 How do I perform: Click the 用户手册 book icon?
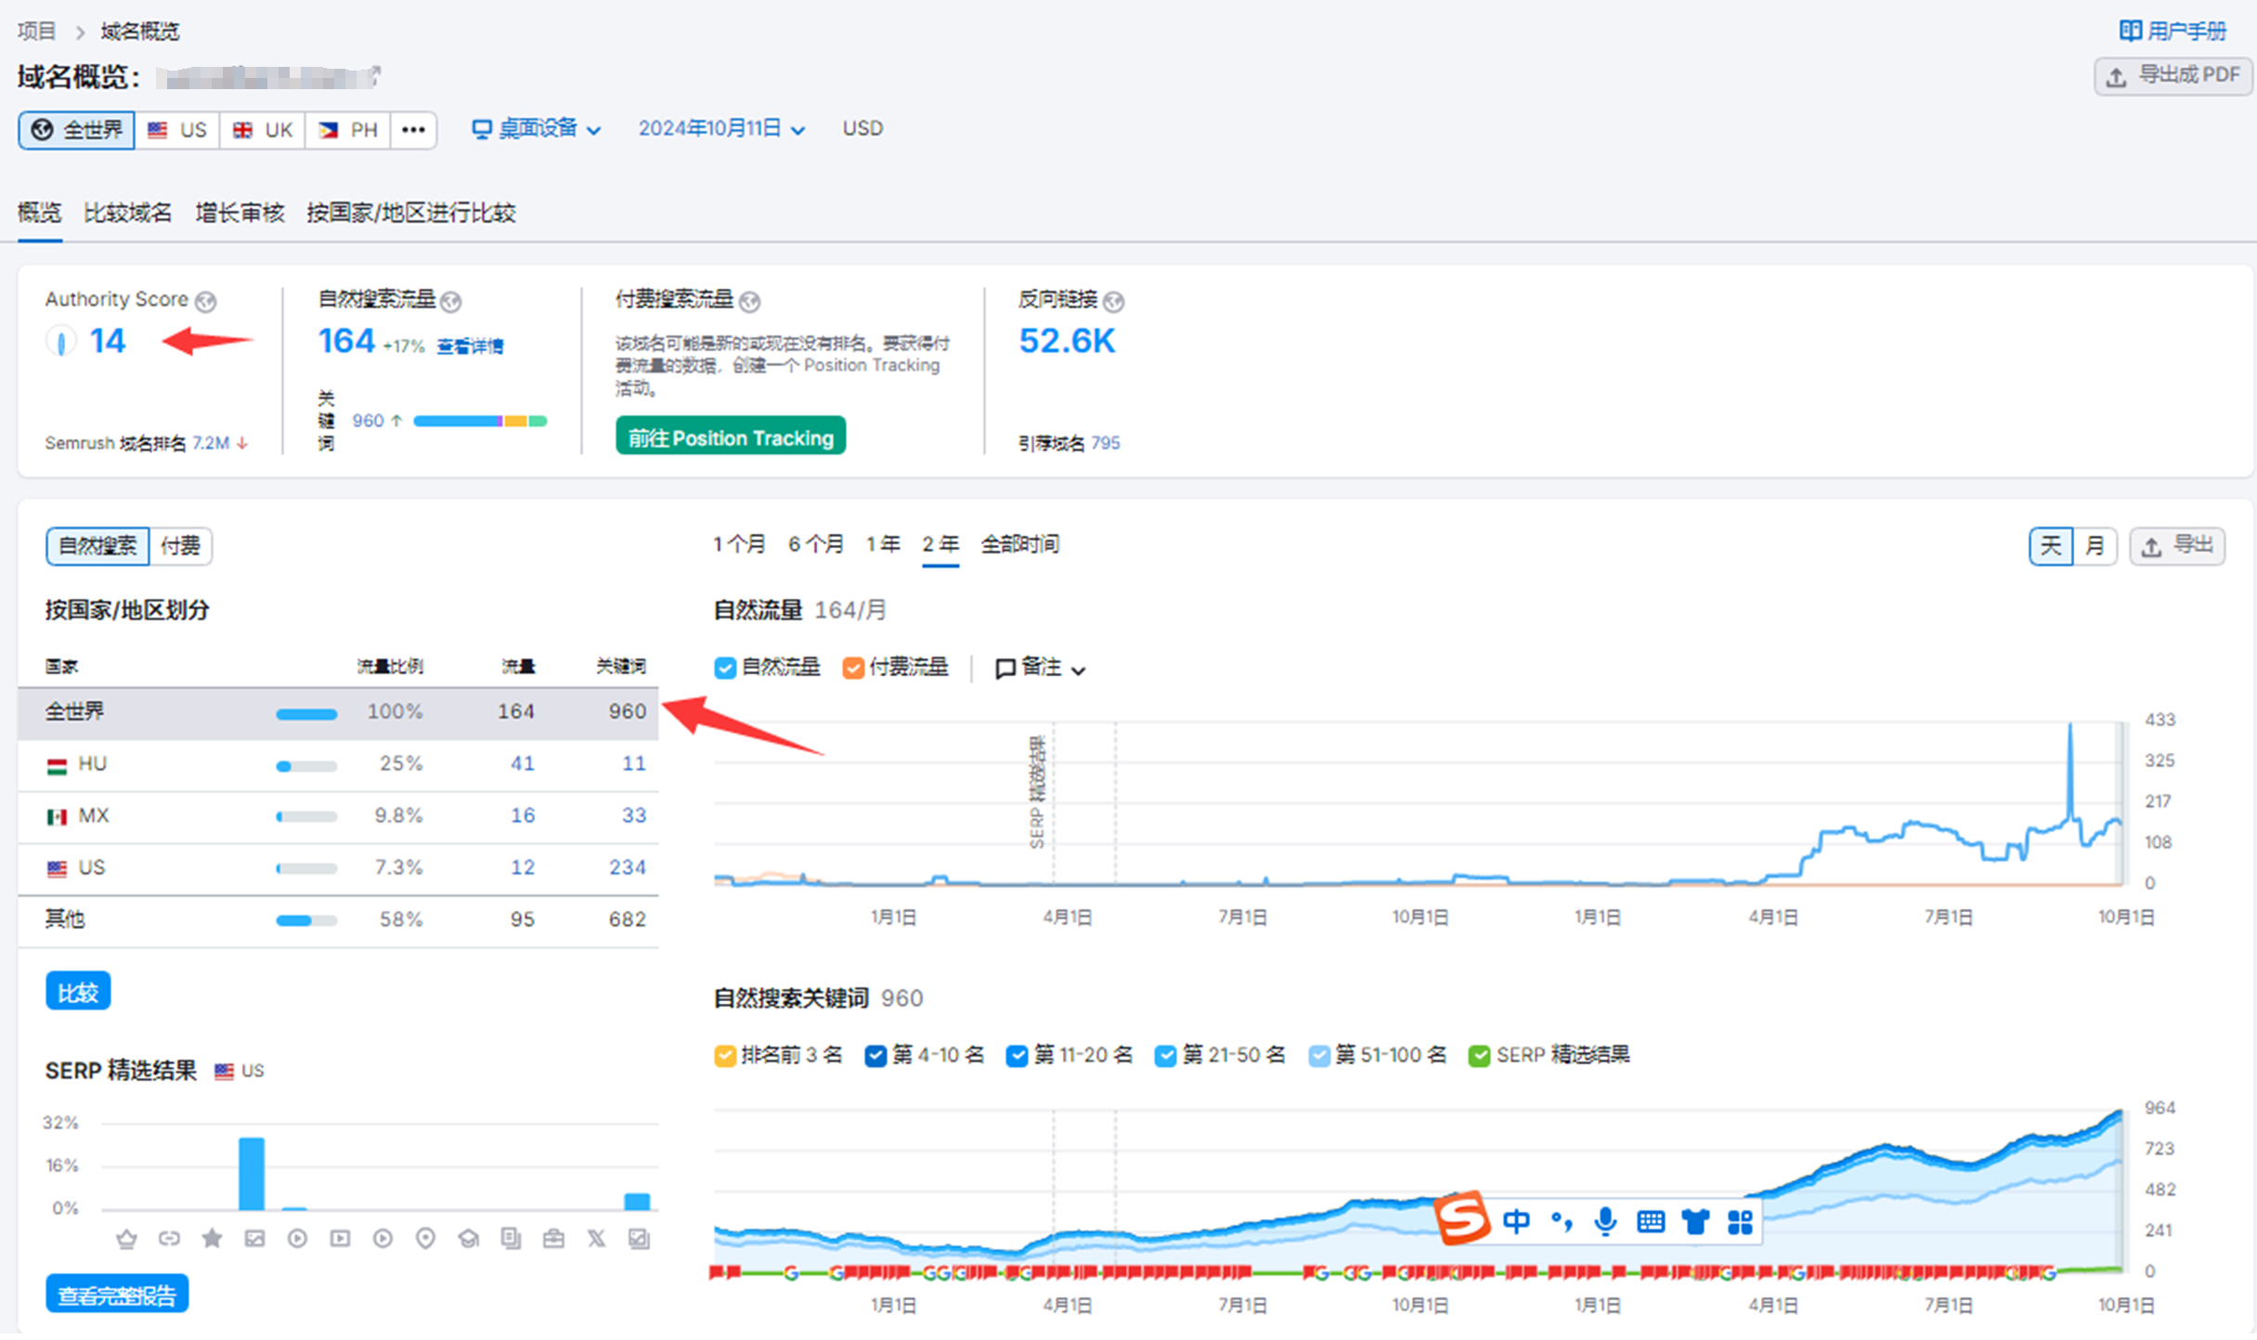[2130, 32]
